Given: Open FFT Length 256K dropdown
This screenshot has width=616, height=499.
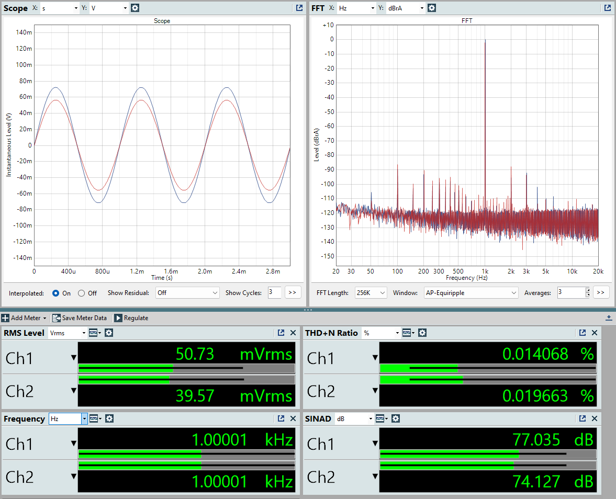Looking at the screenshot, I should click(x=371, y=293).
